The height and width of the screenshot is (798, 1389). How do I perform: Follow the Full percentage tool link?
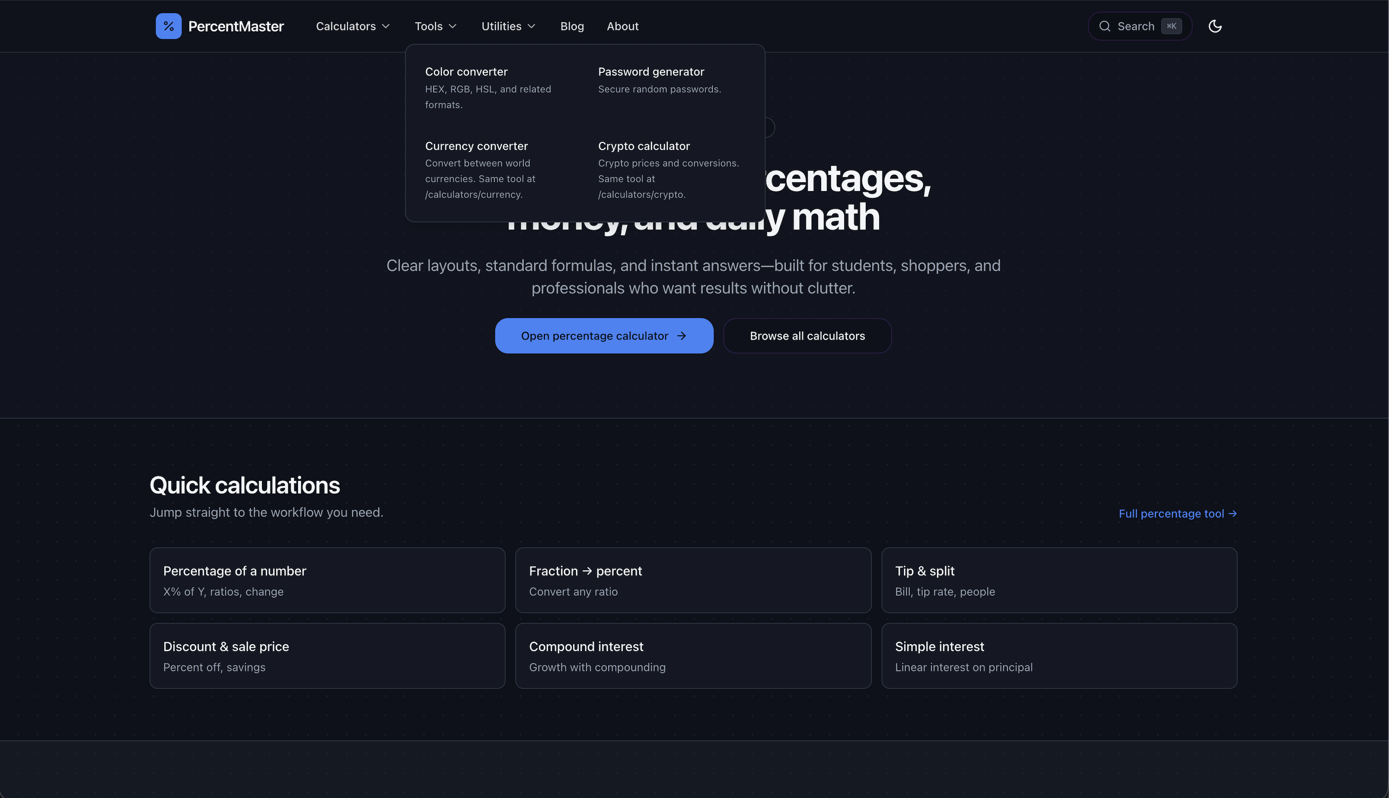pyautogui.click(x=1177, y=514)
